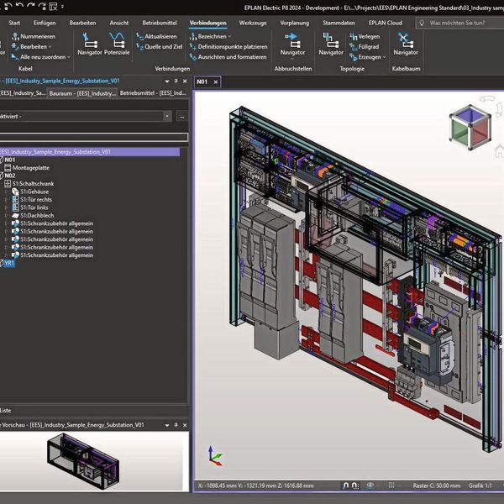Open the Alle neu zuordnen dropdown arrow

[x=69, y=57]
